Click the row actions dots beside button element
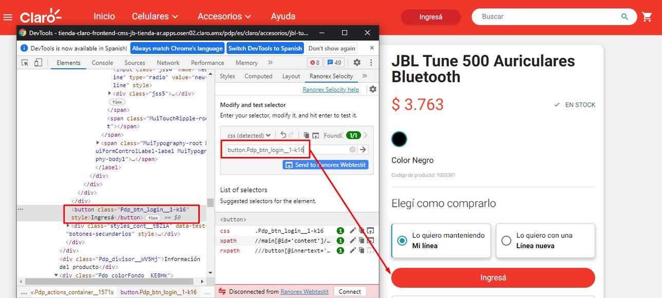662x298 pixels. click(21, 210)
